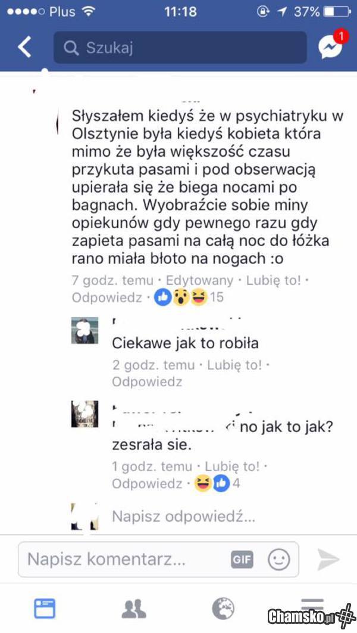Switch to the Friends tab
The width and height of the screenshot is (357, 633).
pyautogui.click(x=134, y=609)
